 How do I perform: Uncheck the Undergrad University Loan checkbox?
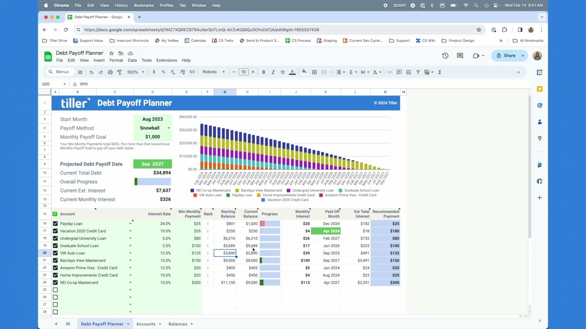coord(55,239)
